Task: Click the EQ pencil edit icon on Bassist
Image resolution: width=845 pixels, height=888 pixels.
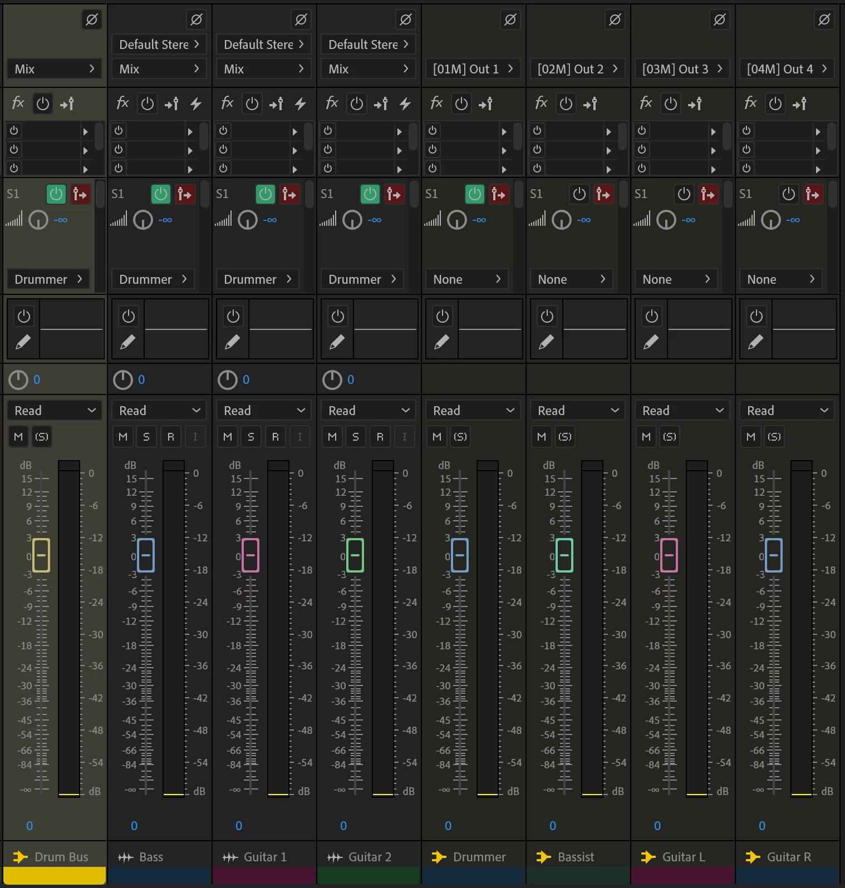Action: [547, 342]
